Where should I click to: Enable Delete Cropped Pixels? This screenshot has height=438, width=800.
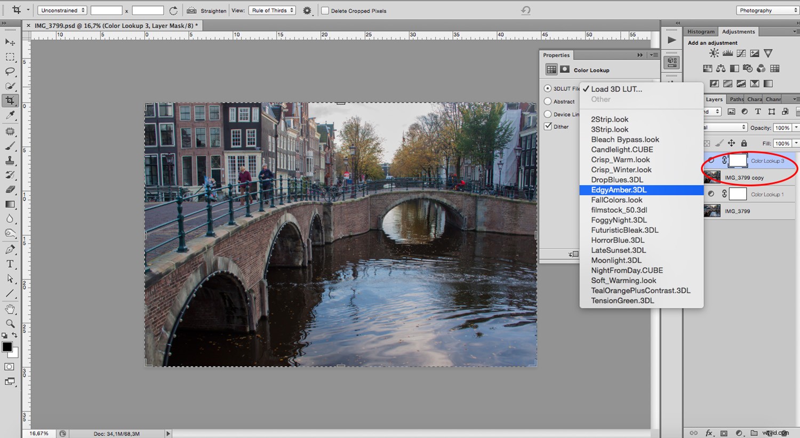tap(324, 10)
